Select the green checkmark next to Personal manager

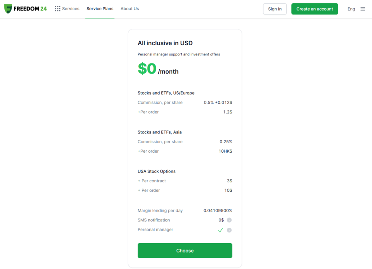(221, 230)
